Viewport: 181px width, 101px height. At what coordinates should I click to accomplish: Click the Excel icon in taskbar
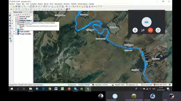[62, 89]
